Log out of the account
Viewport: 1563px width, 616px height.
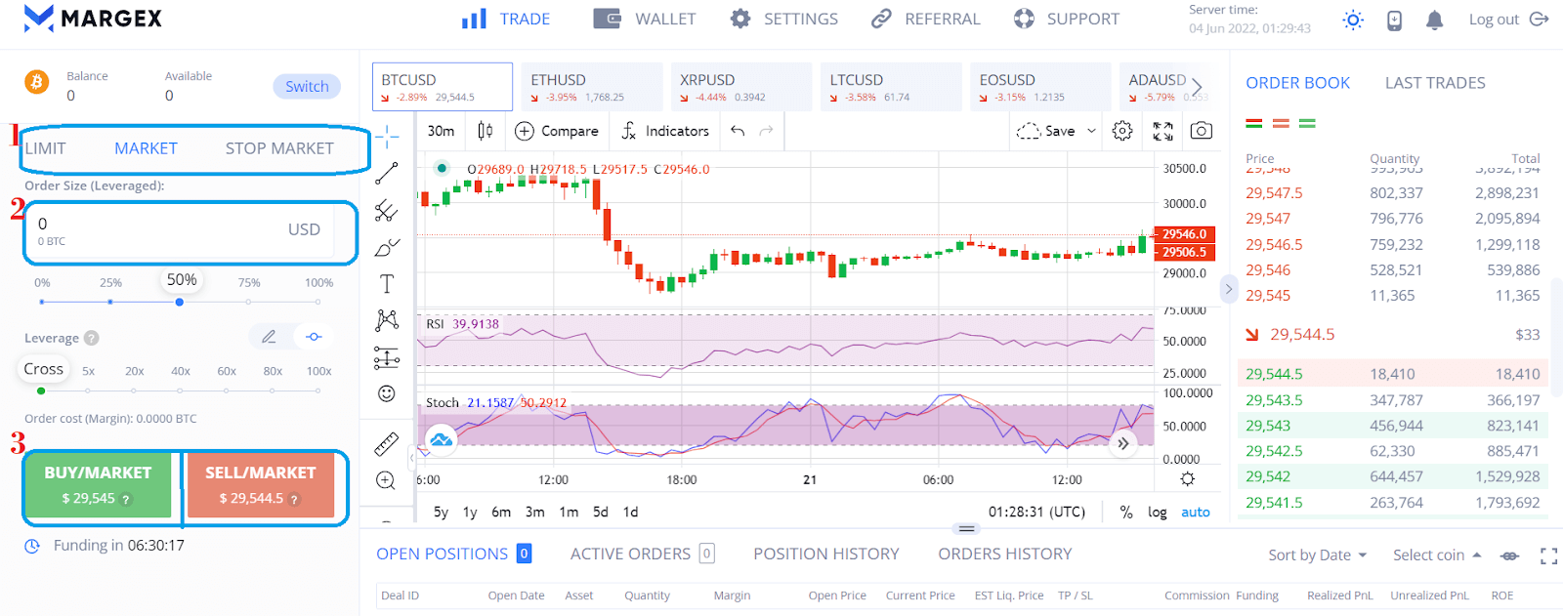1508,20
